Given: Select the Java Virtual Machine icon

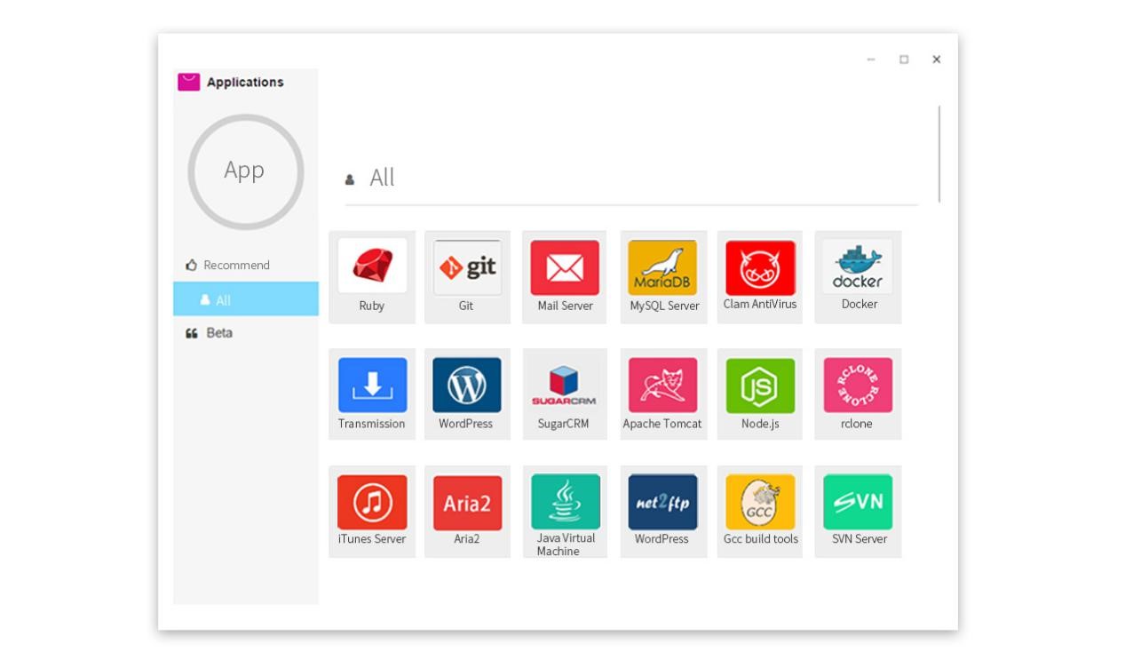Looking at the screenshot, I should coord(565,501).
